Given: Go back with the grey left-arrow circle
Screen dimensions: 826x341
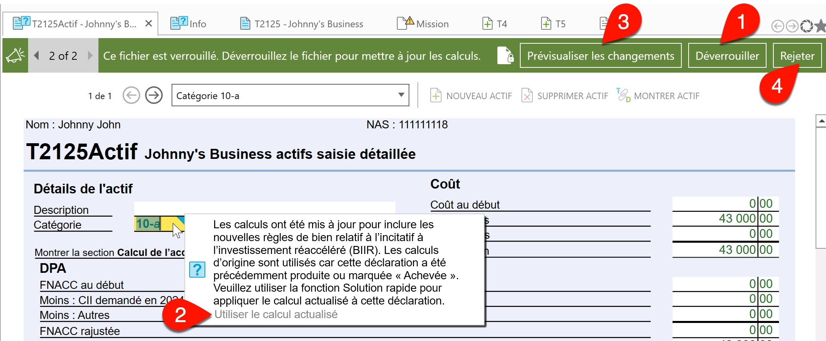Looking at the screenshot, I should [x=778, y=26].
